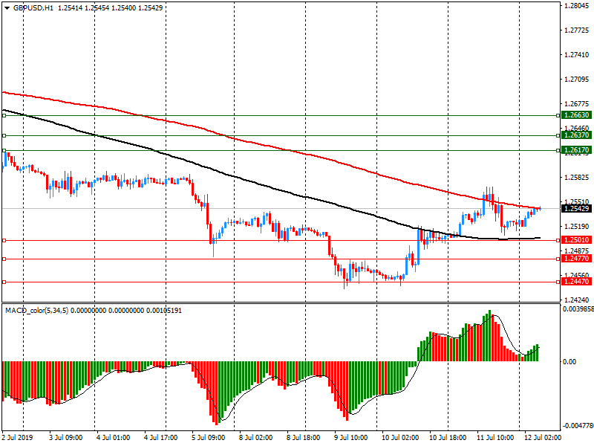This screenshot has width=594, height=446.
Task: Click the 8 Jul 18:00 time label
Action: (x=304, y=438)
